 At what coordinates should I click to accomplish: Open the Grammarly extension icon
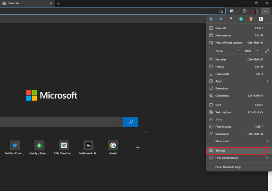point(241,19)
